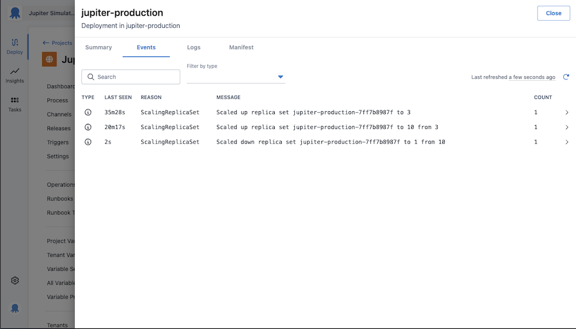Click ScalingReplicaSet reason in 20m17s row

pos(170,127)
